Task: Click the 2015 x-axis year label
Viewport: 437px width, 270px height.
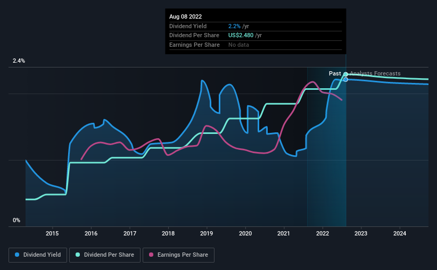Action: [52, 233]
